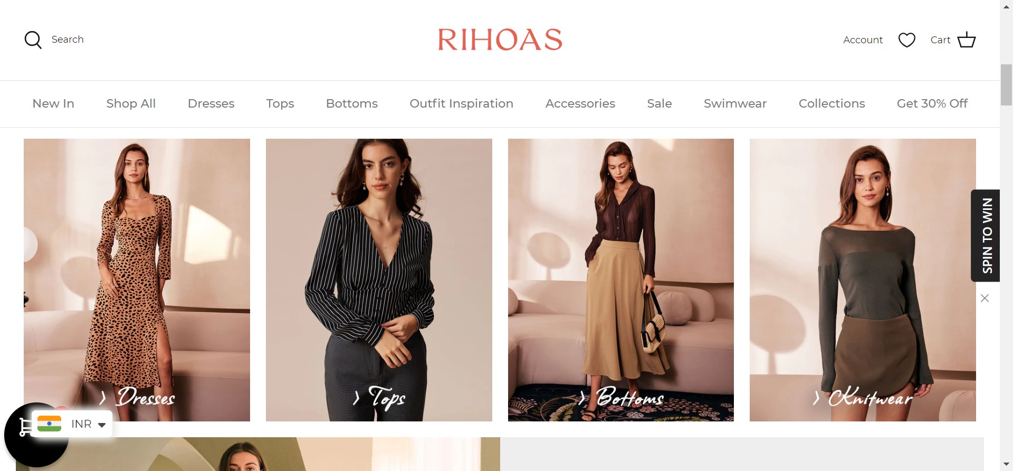Click the Get 30% Off link
Screen dimensions: 1013x471
(x=932, y=103)
